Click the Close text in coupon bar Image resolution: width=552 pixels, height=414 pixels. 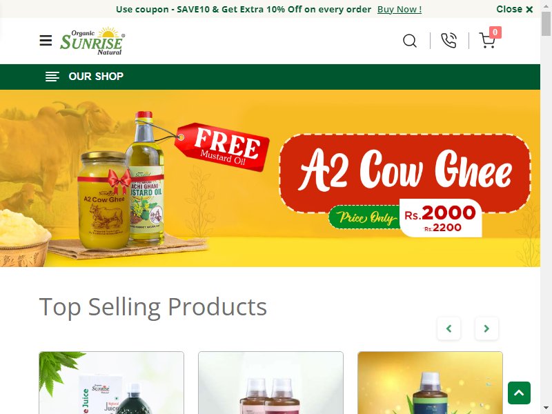coord(509,9)
